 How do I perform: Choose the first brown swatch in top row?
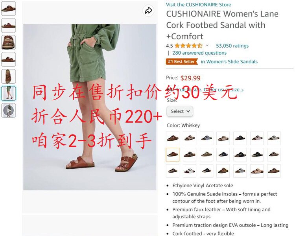click(173, 138)
